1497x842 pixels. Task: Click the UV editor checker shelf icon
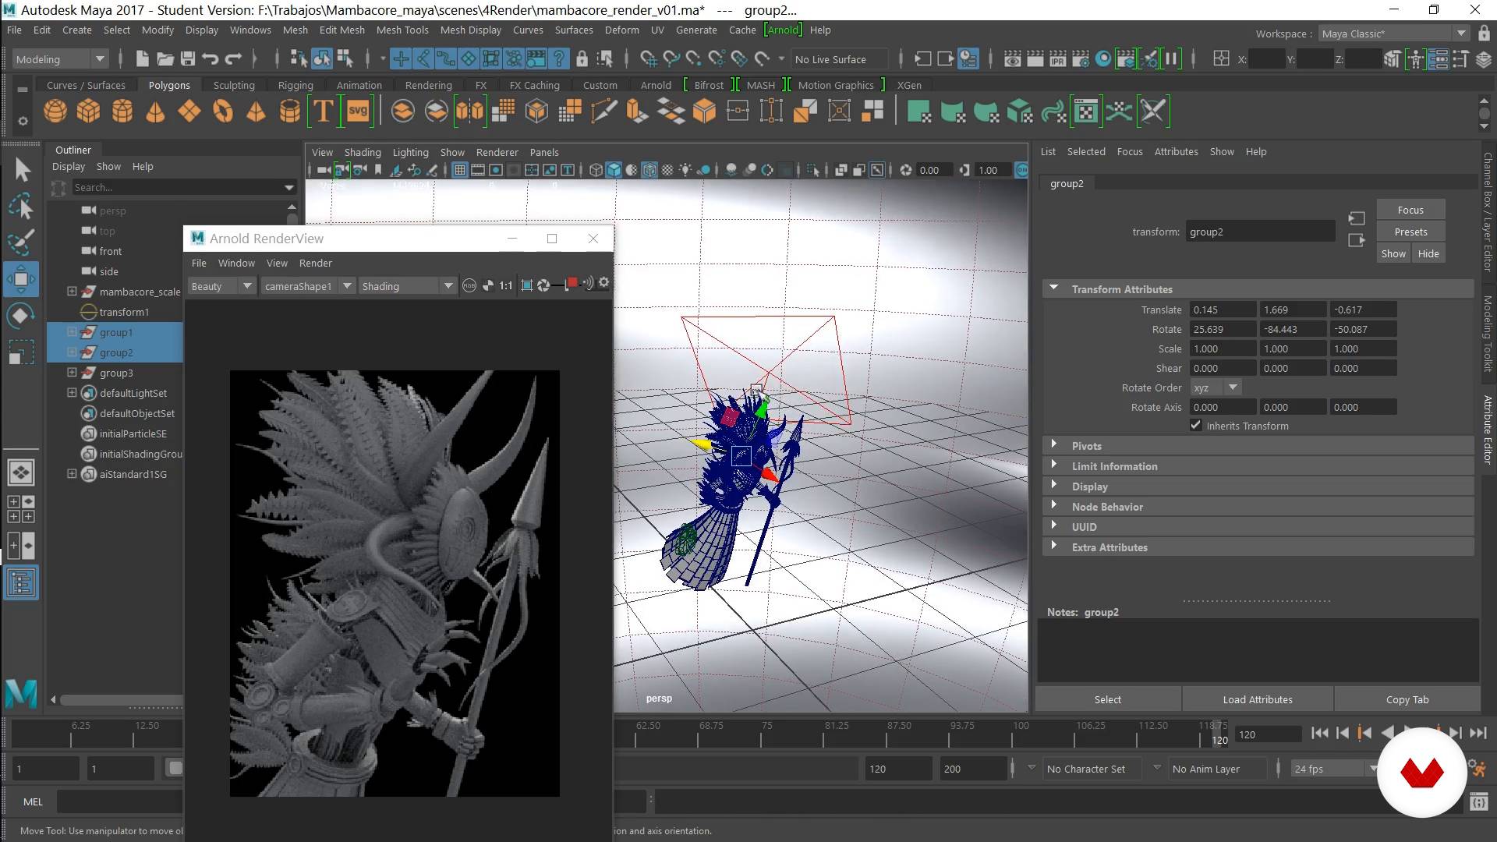[x=1085, y=111]
